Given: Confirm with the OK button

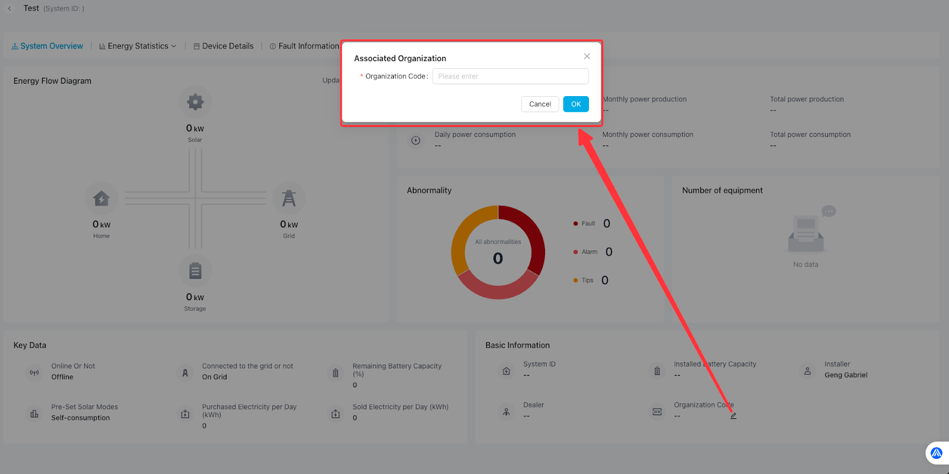Looking at the screenshot, I should 576,104.
